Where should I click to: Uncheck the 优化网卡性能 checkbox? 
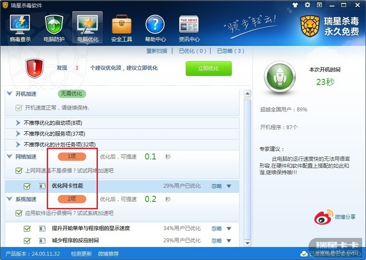coord(27,186)
